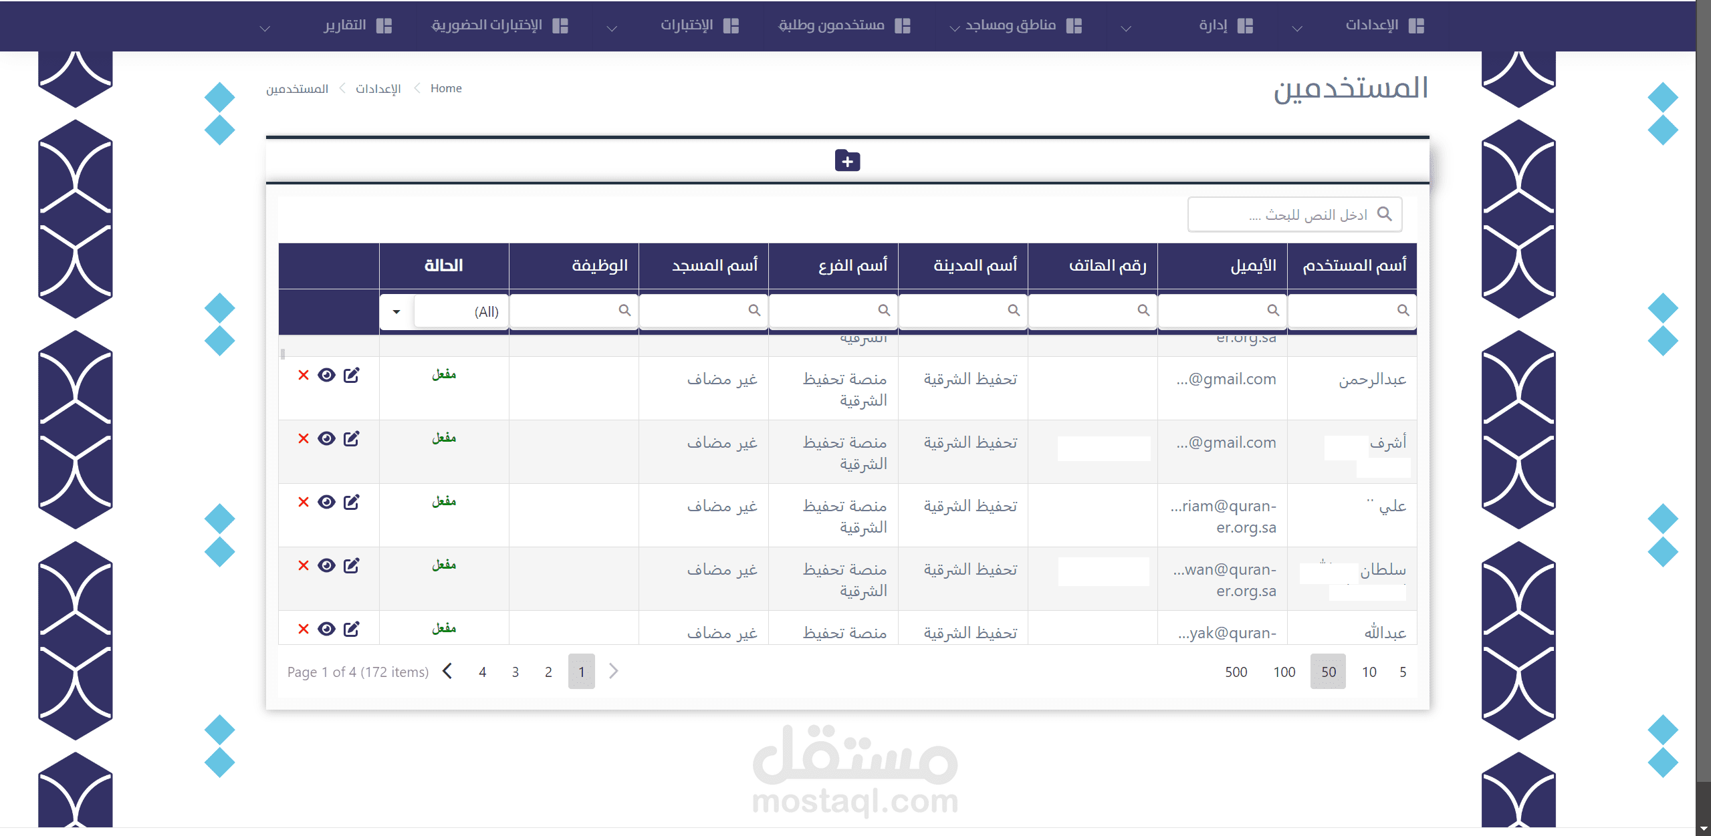Click edit icon for عبدالرحمن row
Image resolution: width=1711 pixels, height=836 pixels.
point(351,375)
